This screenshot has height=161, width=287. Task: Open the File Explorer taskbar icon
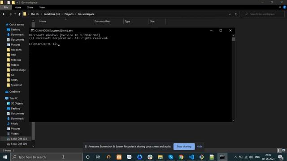[161, 157]
